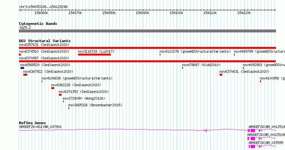Viewport: 285px width, 150px height.
Task: Open nsv3116718 (Lu2017) variant label
Action: tap(96, 51)
